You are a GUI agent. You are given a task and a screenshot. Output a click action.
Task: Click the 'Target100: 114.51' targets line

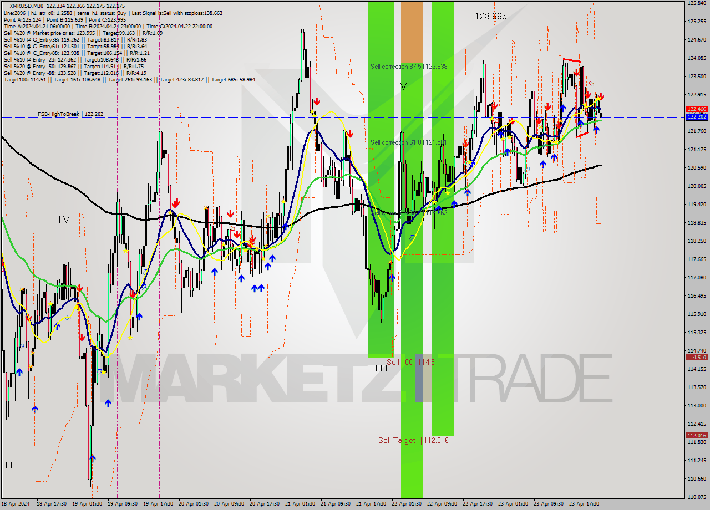129,79
